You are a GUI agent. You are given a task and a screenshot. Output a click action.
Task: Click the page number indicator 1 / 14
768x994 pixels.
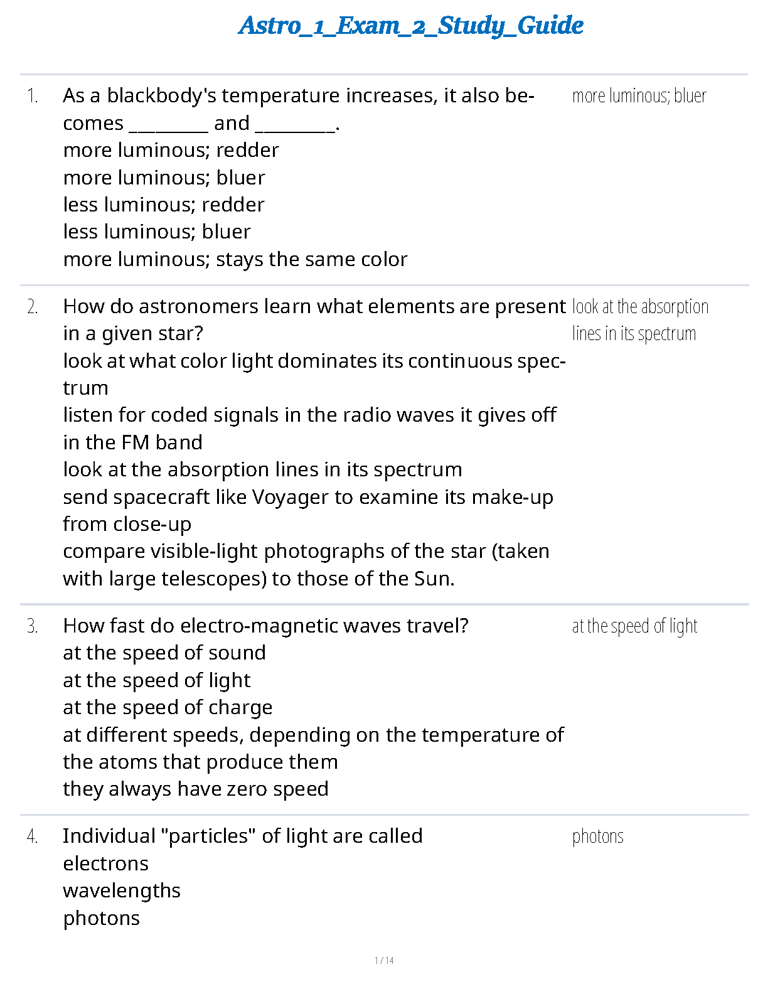coord(384,960)
